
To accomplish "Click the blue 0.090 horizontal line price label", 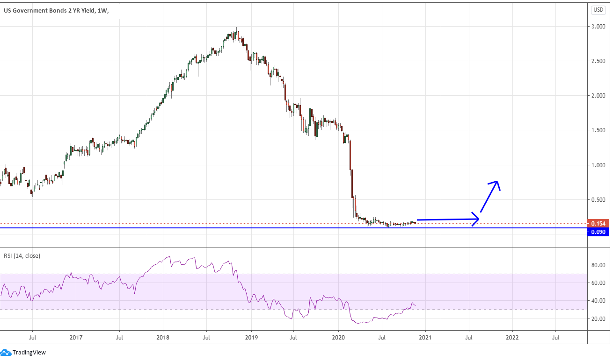I will (x=598, y=232).
